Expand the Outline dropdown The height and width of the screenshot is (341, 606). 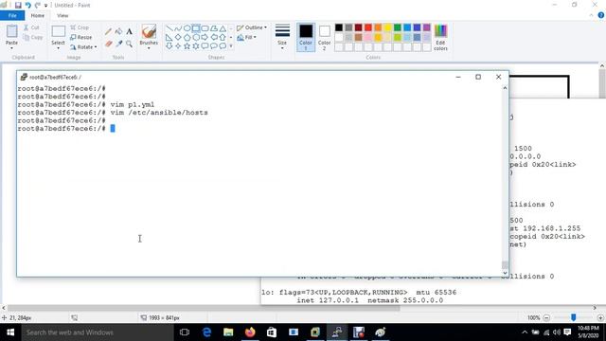pyautogui.click(x=252, y=27)
